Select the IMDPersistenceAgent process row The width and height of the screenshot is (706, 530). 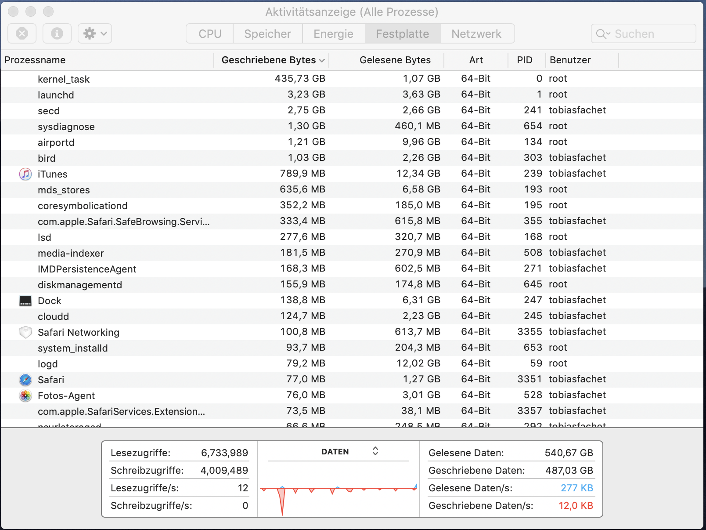click(x=352, y=269)
